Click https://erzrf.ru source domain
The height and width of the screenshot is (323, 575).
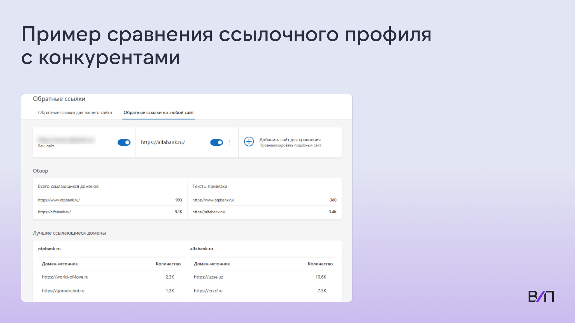(208, 291)
